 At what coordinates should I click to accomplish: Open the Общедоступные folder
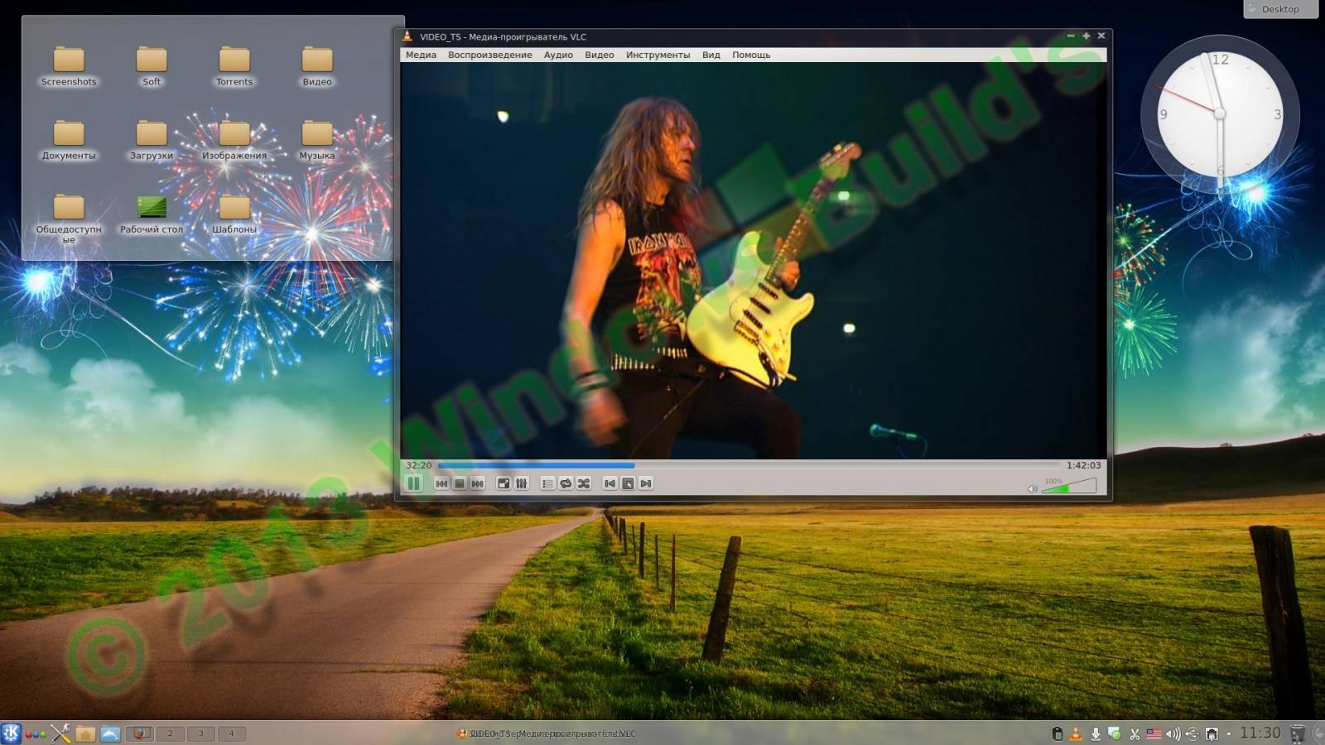coord(69,218)
